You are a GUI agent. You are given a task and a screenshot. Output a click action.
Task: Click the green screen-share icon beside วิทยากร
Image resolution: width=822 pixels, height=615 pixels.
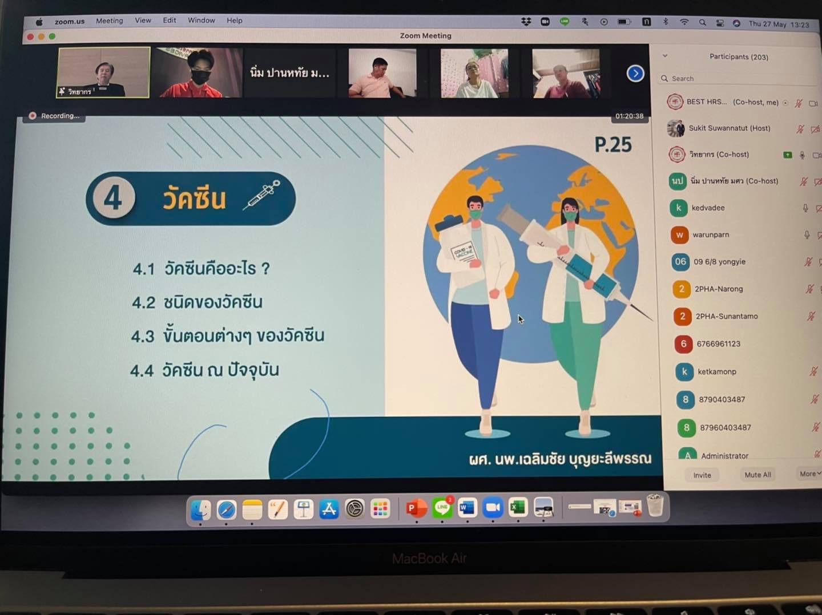pyautogui.click(x=788, y=155)
